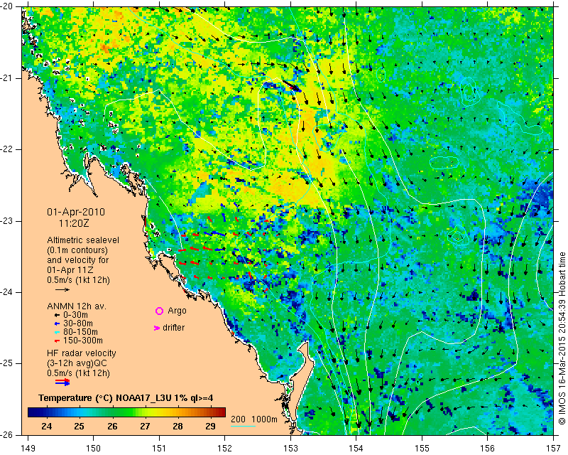Click the blue 30-80m arrow legend marker
This screenshot has height=455, width=568.
pos(57,323)
